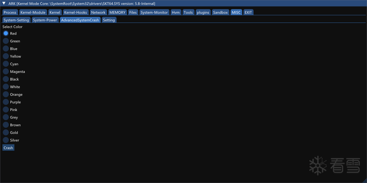Click the ARK window title text

82,3
